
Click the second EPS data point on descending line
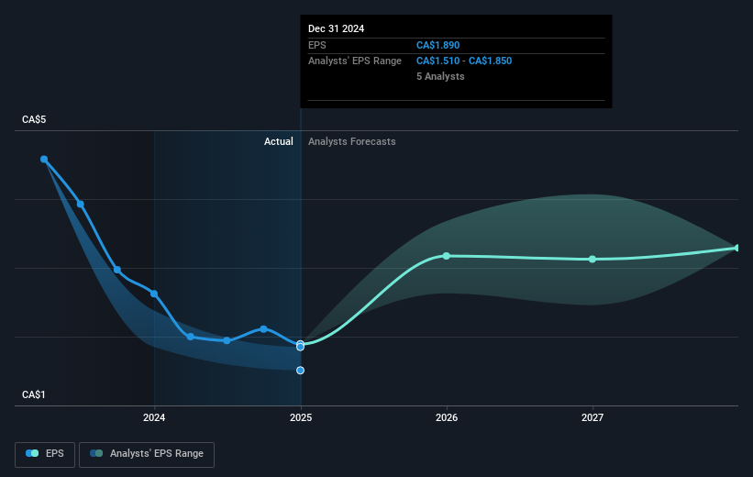tap(81, 205)
